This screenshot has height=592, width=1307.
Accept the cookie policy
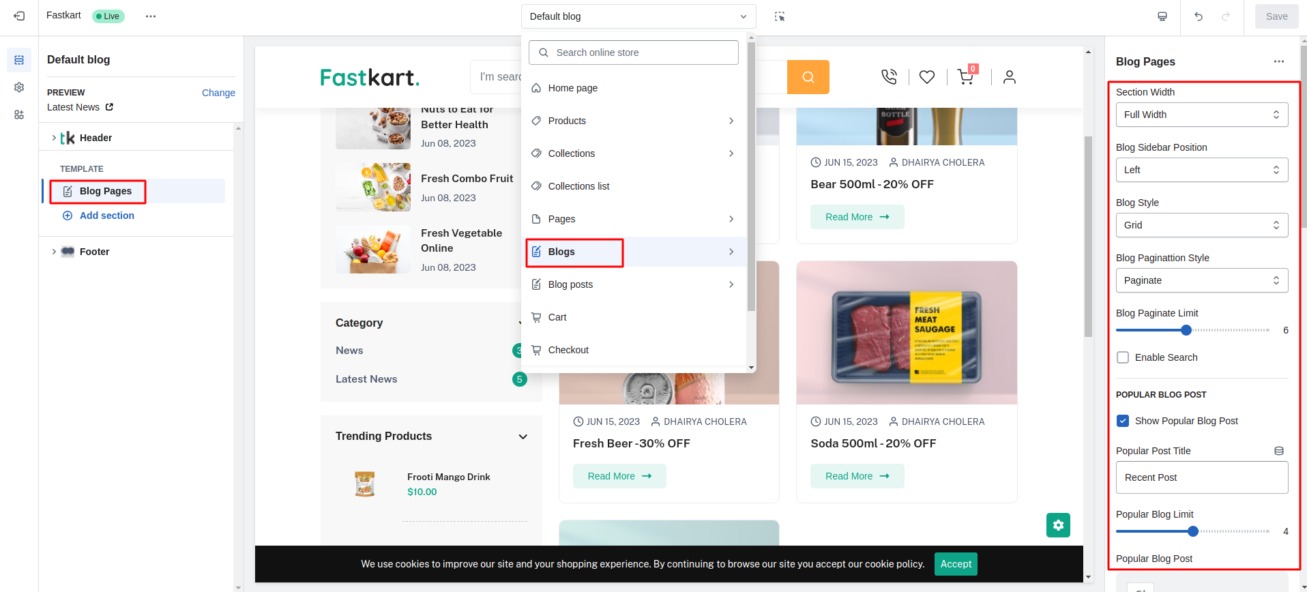coord(955,564)
